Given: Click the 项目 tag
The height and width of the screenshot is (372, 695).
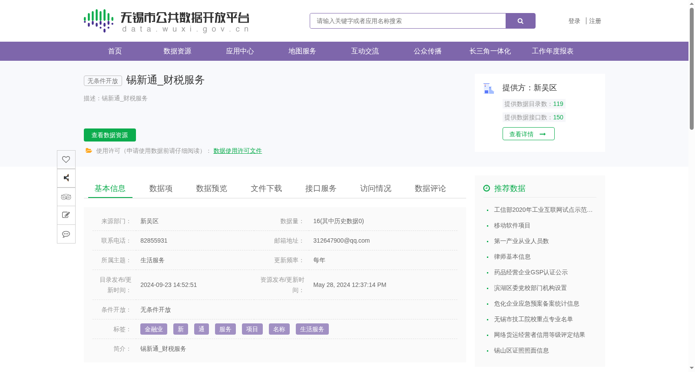Looking at the screenshot, I should pyautogui.click(x=252, y=329).
